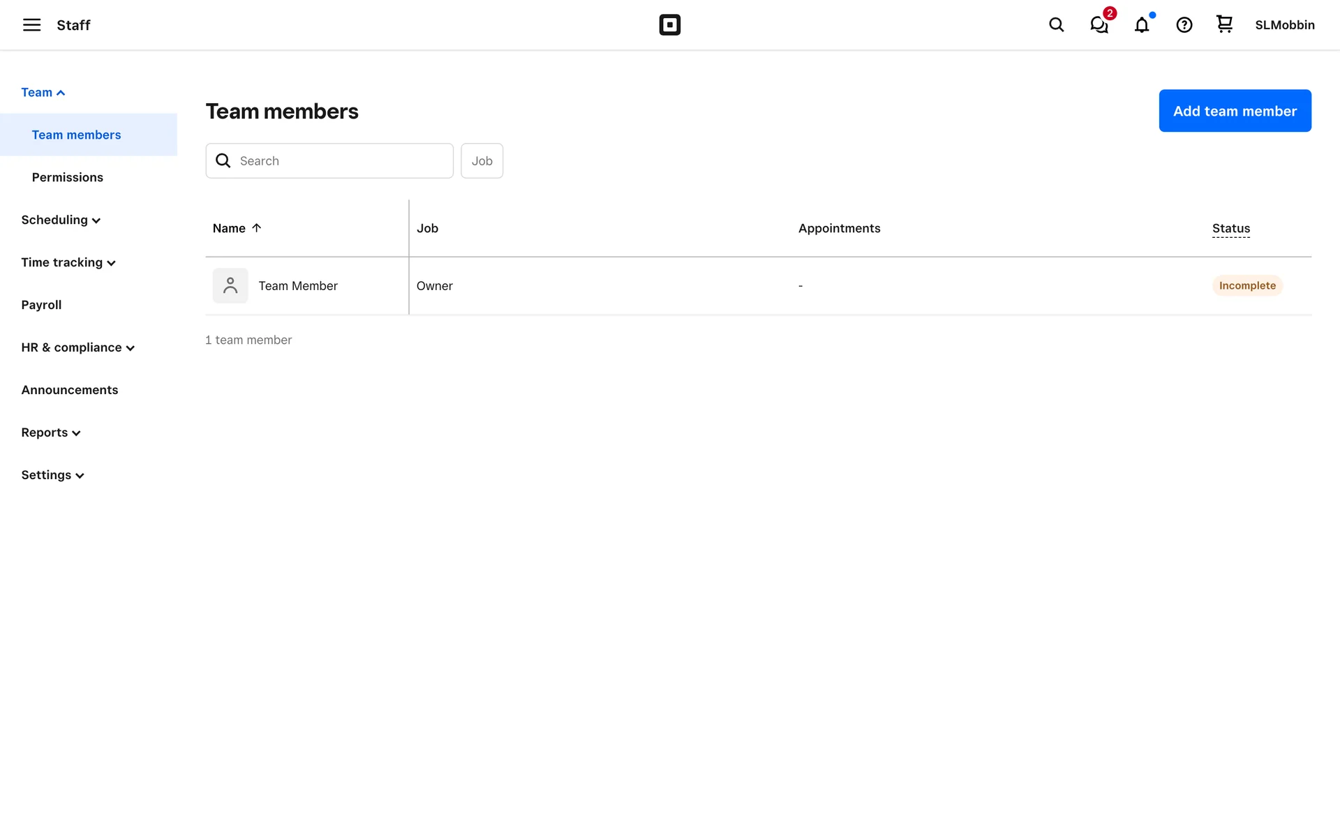The image size is (1340, 837).
Task: Go to the Permissions page
Action: click(68, 178)
